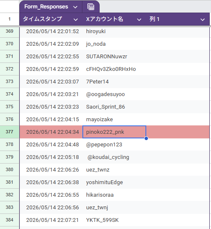211x229 pixels.
Task: Click the table view calculator icon
Action: click(91, 7)
